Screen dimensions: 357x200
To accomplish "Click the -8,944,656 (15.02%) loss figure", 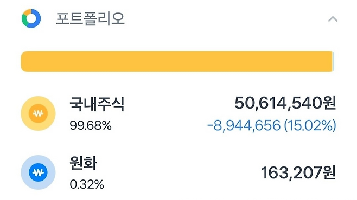I will pos(272,125).
